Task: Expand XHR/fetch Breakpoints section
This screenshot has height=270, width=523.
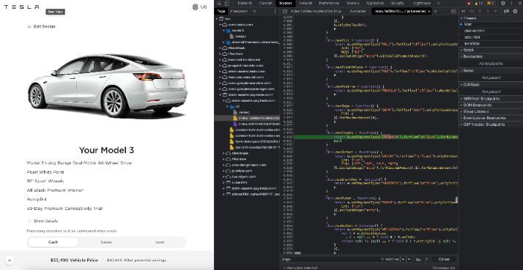Action: [x=490, y=99]
